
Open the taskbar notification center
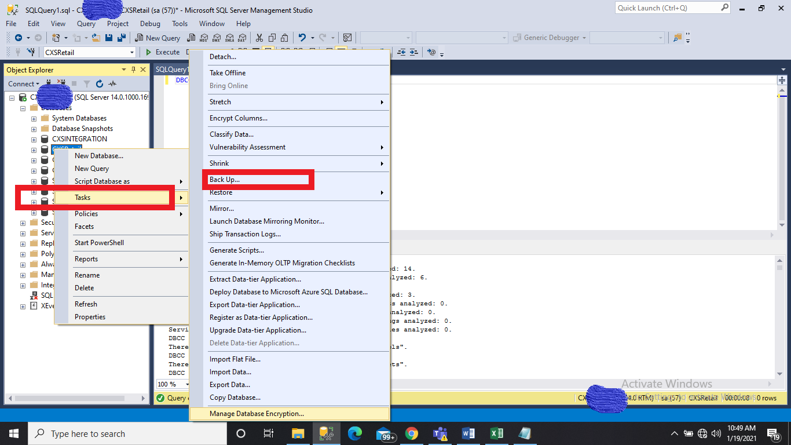tap(774, 433)
